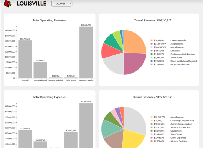Viewport: 203px width, 148px height.
Task: Click the 'NCAA Distributions' legend label
Action: click(x=180, y=64)
